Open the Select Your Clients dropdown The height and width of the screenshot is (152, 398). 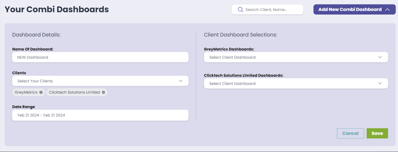click(100, 81)
